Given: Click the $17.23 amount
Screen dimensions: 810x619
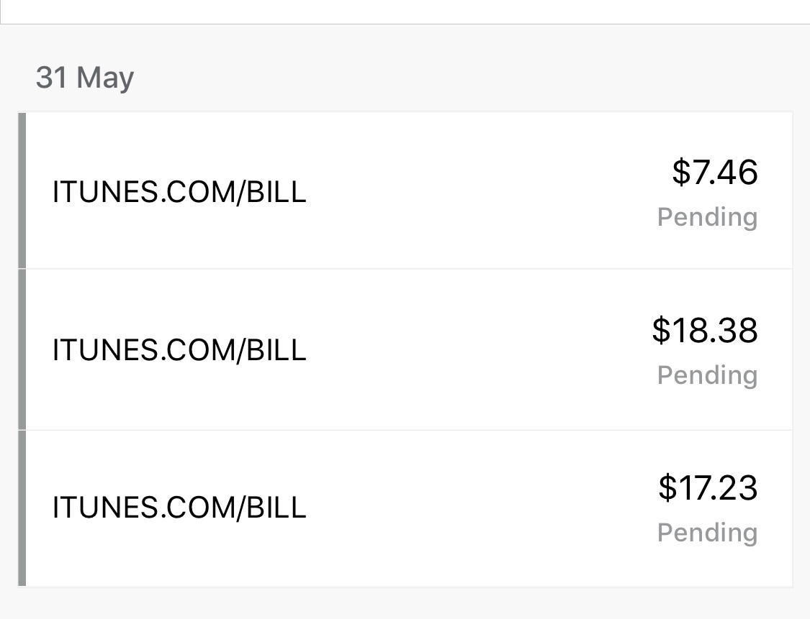Looking at the screenshot, I should click(x=707, y=487).
